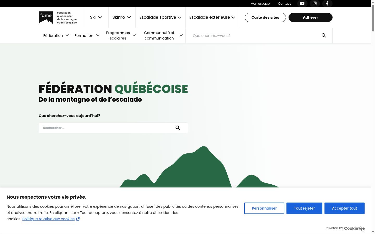Viewport: 375px width, 234px height.
Task: Expand the Escalade sportive chevron
Action: [179, 17]
